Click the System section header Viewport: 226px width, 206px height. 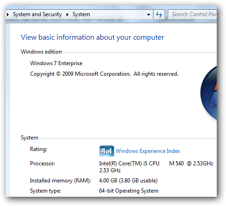[30, 138]
